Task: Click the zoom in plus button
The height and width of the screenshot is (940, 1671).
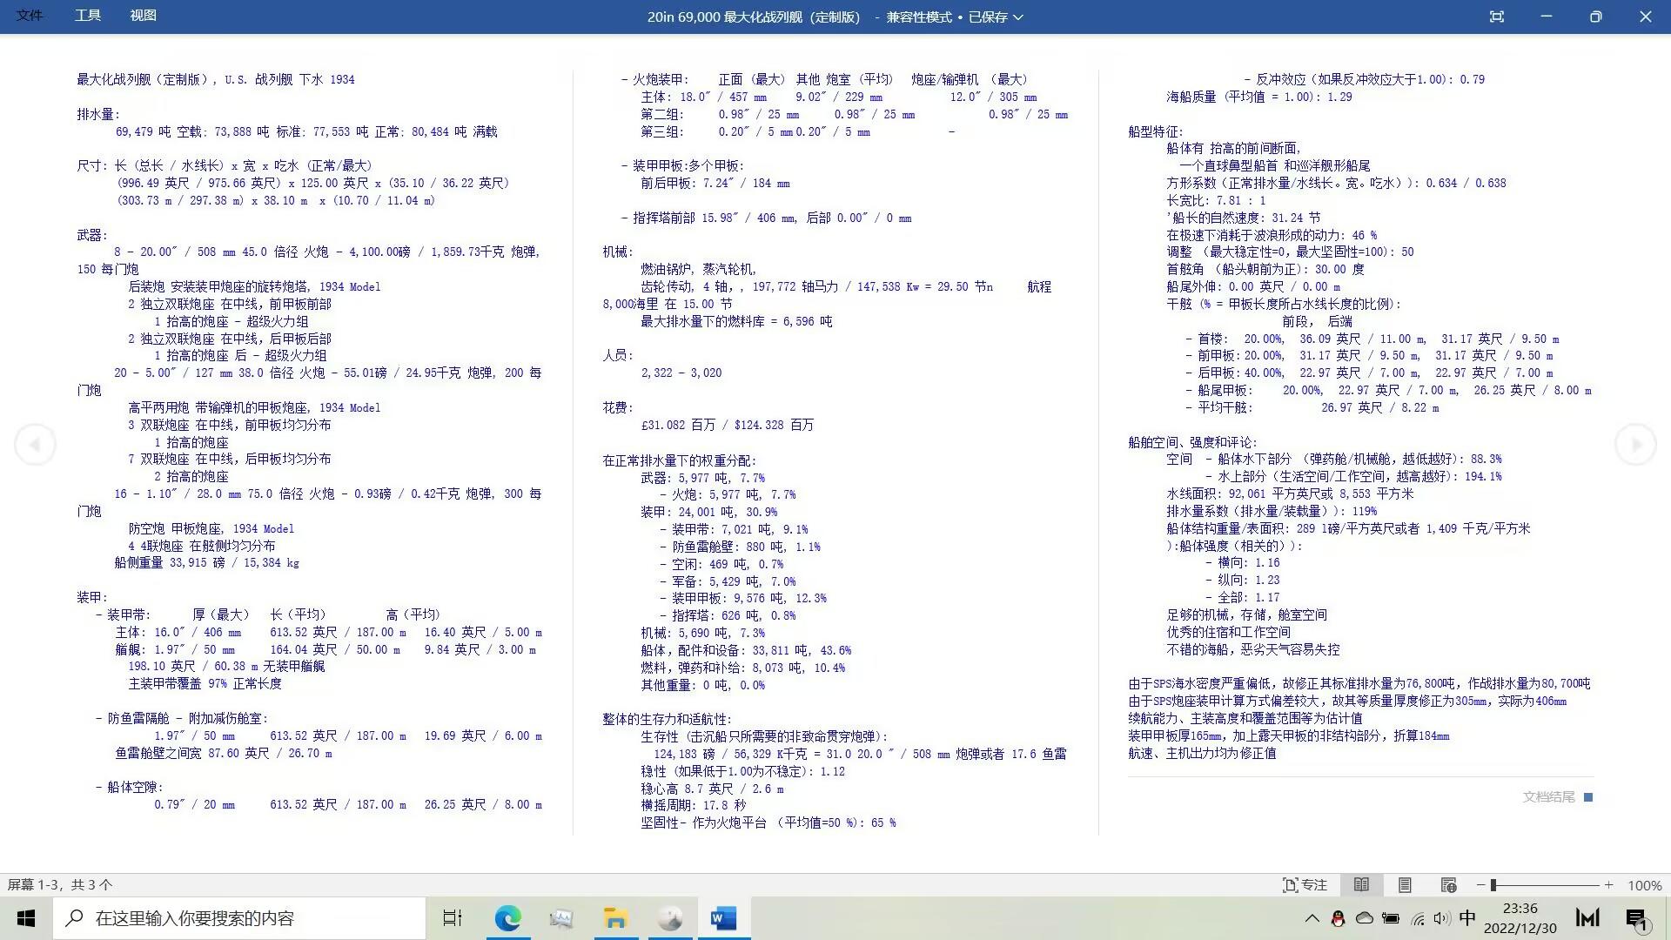Action: coord(1609,885)
